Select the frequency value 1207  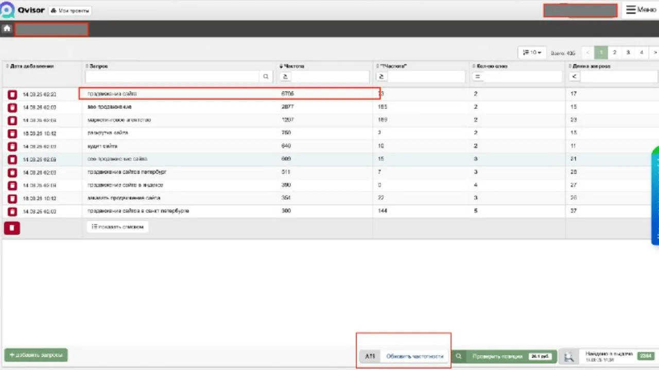click(x=287, y=120)
